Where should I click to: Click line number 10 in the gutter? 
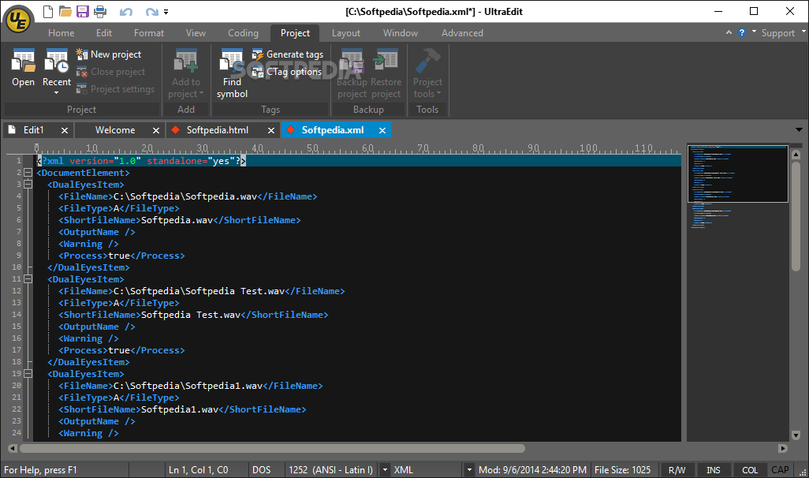(x=17, y=267)
